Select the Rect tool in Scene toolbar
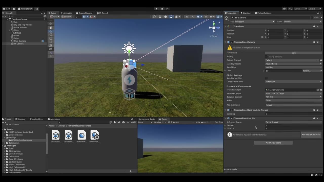 [x=51, y=42]
